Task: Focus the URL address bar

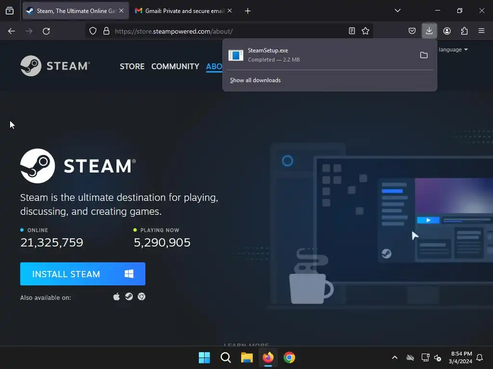Action: click(x=230, y=31)
